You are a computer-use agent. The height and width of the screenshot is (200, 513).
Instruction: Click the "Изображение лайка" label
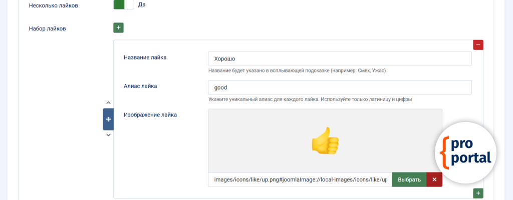coord(150,114)
